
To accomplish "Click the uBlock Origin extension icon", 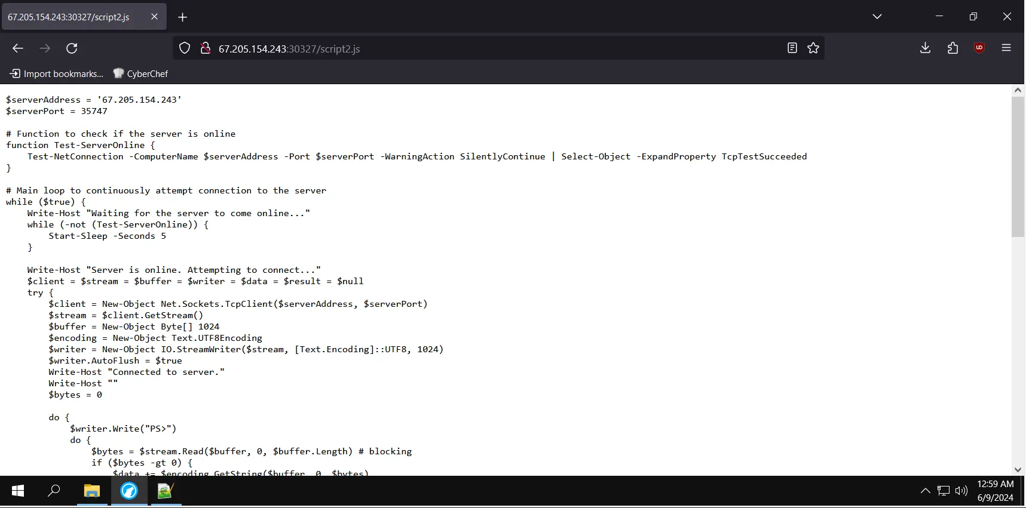I will click(x=979, y=48).
